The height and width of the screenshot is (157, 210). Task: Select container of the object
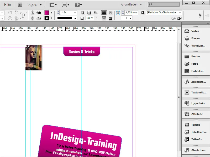tap(32, 13)
